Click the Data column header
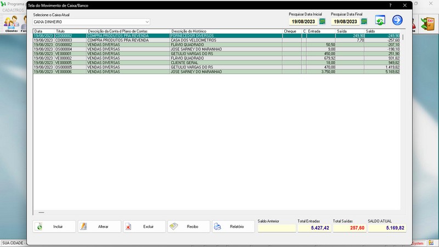This screenshot has width=439, height=247. 44,31
